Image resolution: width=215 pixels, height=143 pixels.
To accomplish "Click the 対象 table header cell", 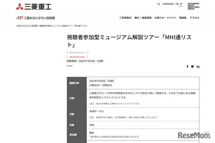I will [x=77, y=114].
